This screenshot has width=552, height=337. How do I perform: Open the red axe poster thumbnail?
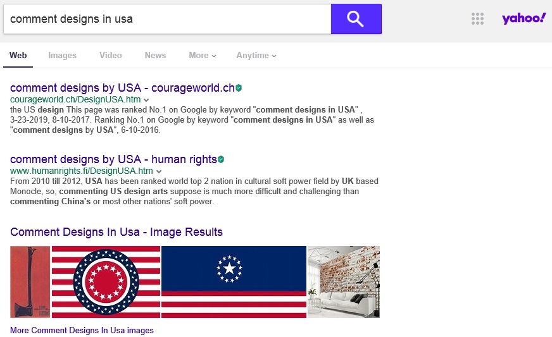pyautogui.click(x=30, y=282)
